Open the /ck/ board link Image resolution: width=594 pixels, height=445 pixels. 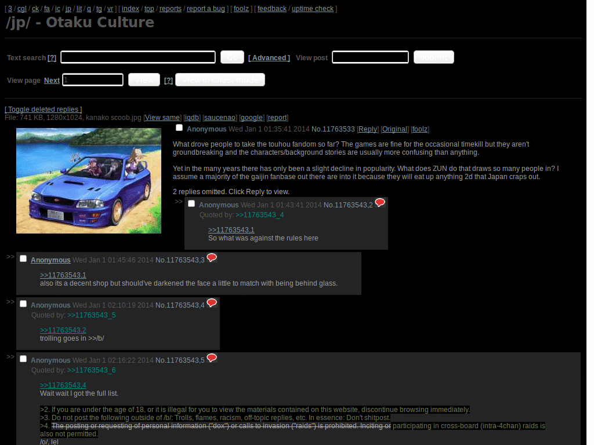point(35,9)
